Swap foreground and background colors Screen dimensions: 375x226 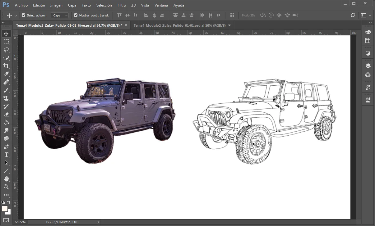9,202
